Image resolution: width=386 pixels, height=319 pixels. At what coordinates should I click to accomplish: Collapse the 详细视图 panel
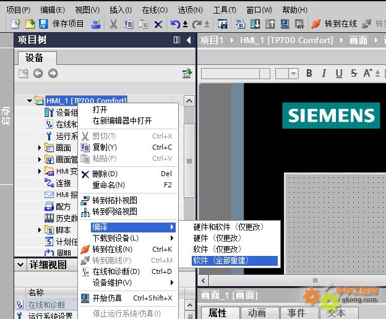pyautogui.click(x=20, y=265)
